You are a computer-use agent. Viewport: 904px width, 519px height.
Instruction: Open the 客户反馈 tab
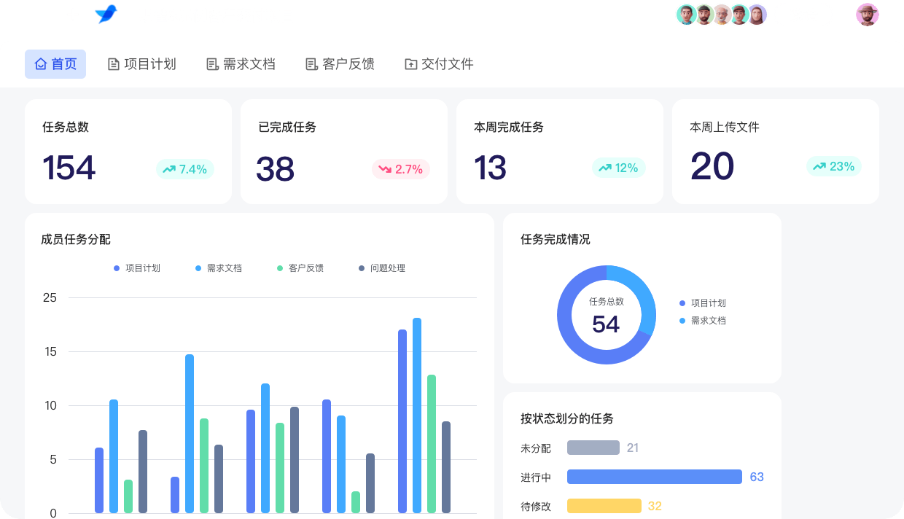(x=340, y=64)
